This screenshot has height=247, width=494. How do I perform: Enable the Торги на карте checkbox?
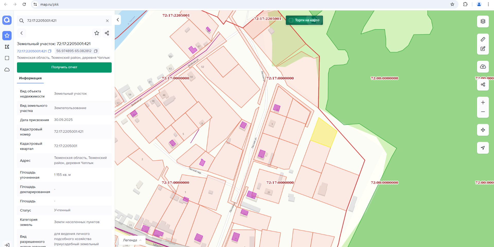pos(291,20)
